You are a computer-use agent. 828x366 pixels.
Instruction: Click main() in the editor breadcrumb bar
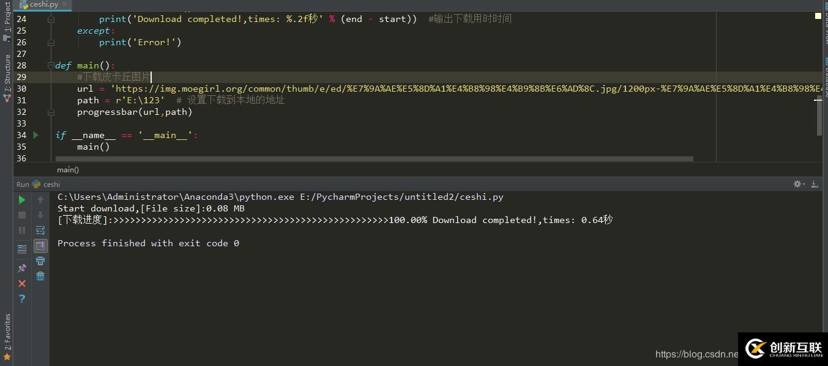pyautogui.click(x=68, y=170)
